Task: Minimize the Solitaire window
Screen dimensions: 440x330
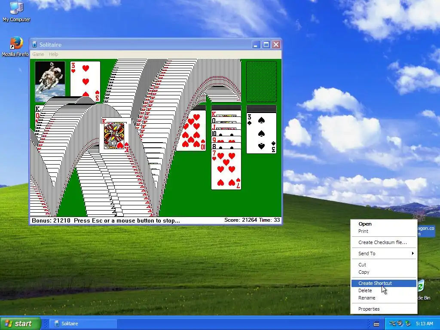Action: [256, 45]
